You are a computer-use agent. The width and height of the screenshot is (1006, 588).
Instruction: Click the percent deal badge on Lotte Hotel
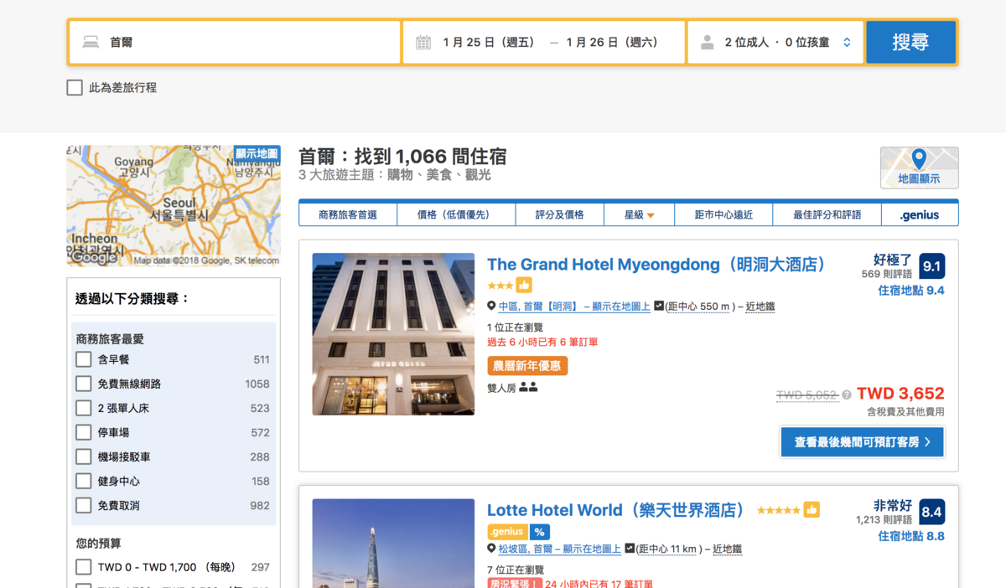point(540,532)
